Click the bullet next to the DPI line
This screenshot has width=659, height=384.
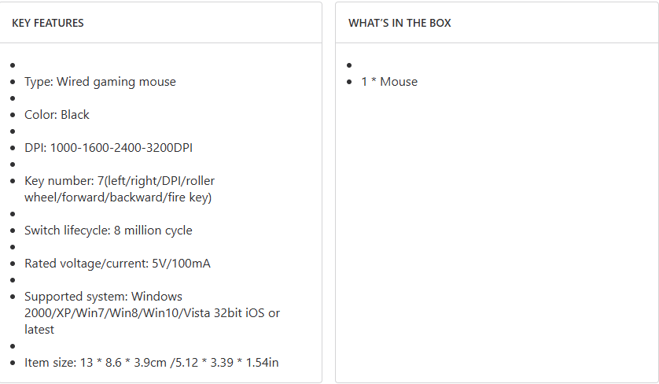[13, 148]
